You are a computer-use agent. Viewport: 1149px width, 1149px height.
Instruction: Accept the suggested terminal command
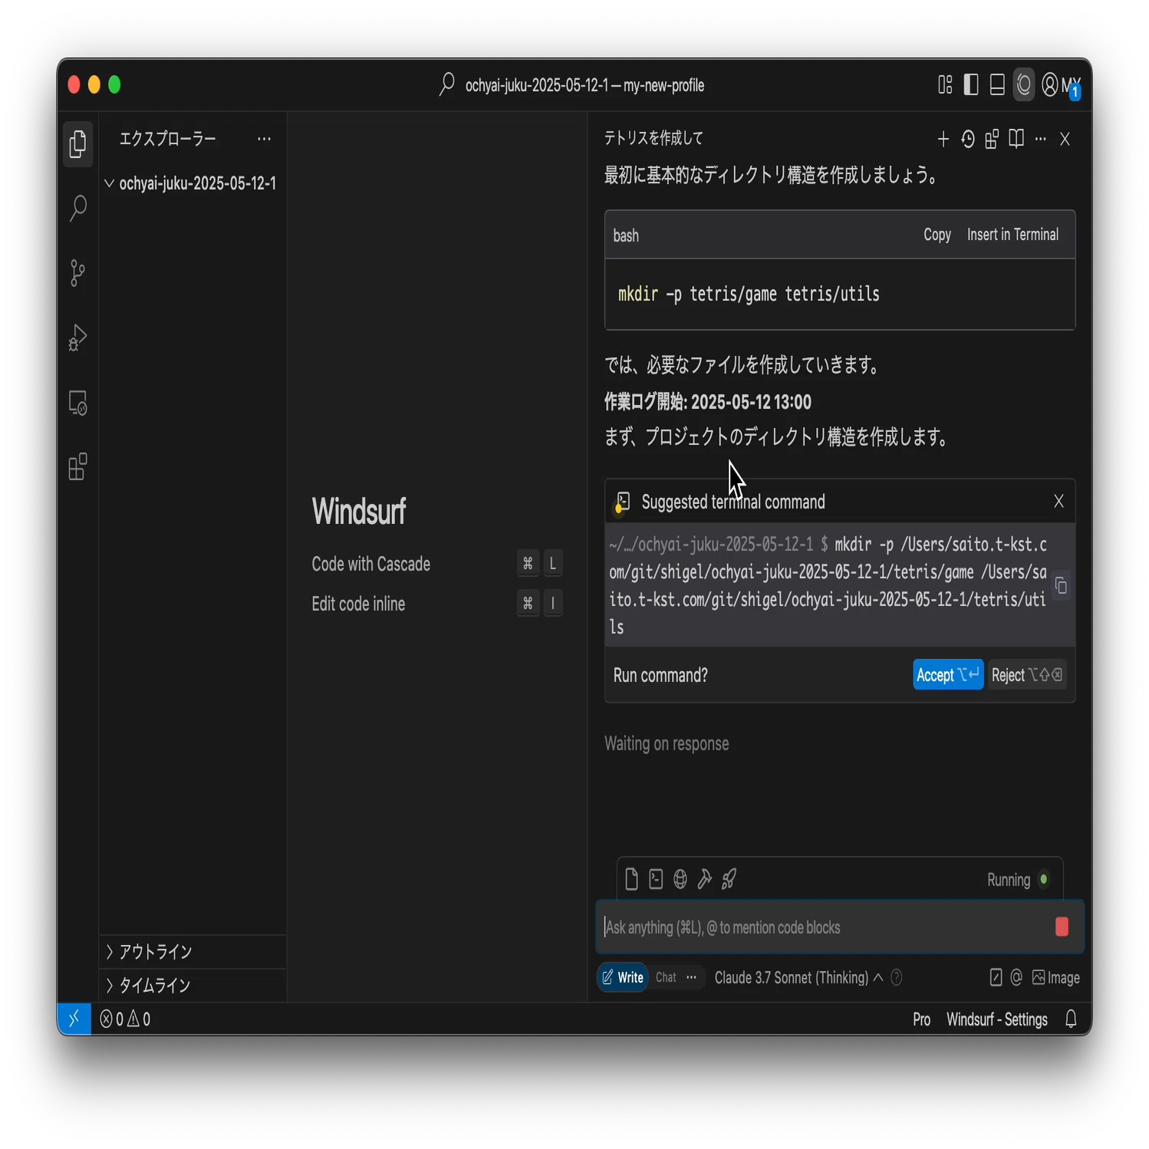tap(947, 675)
